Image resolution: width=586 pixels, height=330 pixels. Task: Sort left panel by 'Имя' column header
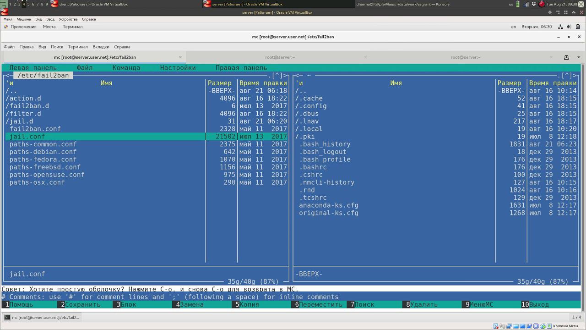point(106,83)
